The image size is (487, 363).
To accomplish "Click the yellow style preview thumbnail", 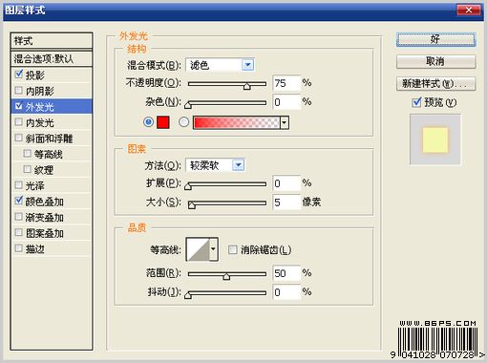I will [x=435, y=140].
